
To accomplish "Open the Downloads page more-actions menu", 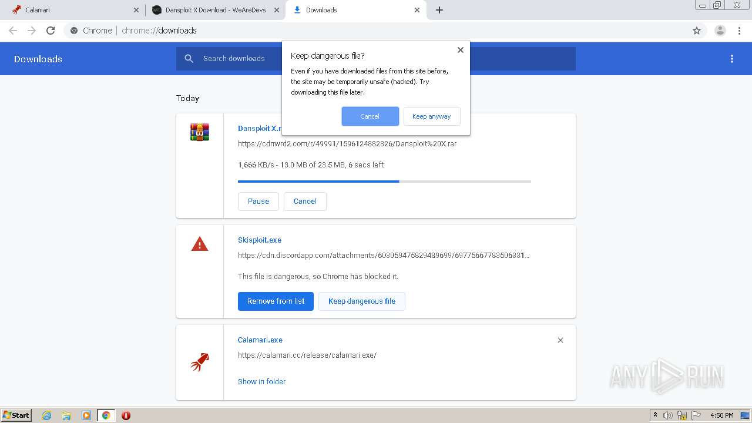I will click(732, 59).
